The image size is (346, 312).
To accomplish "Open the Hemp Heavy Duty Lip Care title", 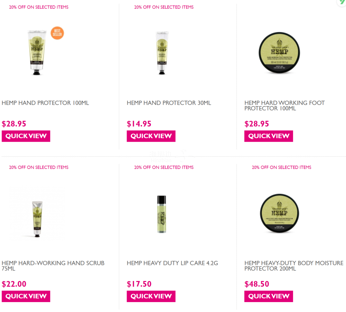I will 172,263.
